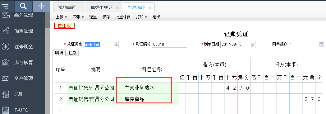Click the 序号 column header
This screenshot has width=326, height=114.
61,70
